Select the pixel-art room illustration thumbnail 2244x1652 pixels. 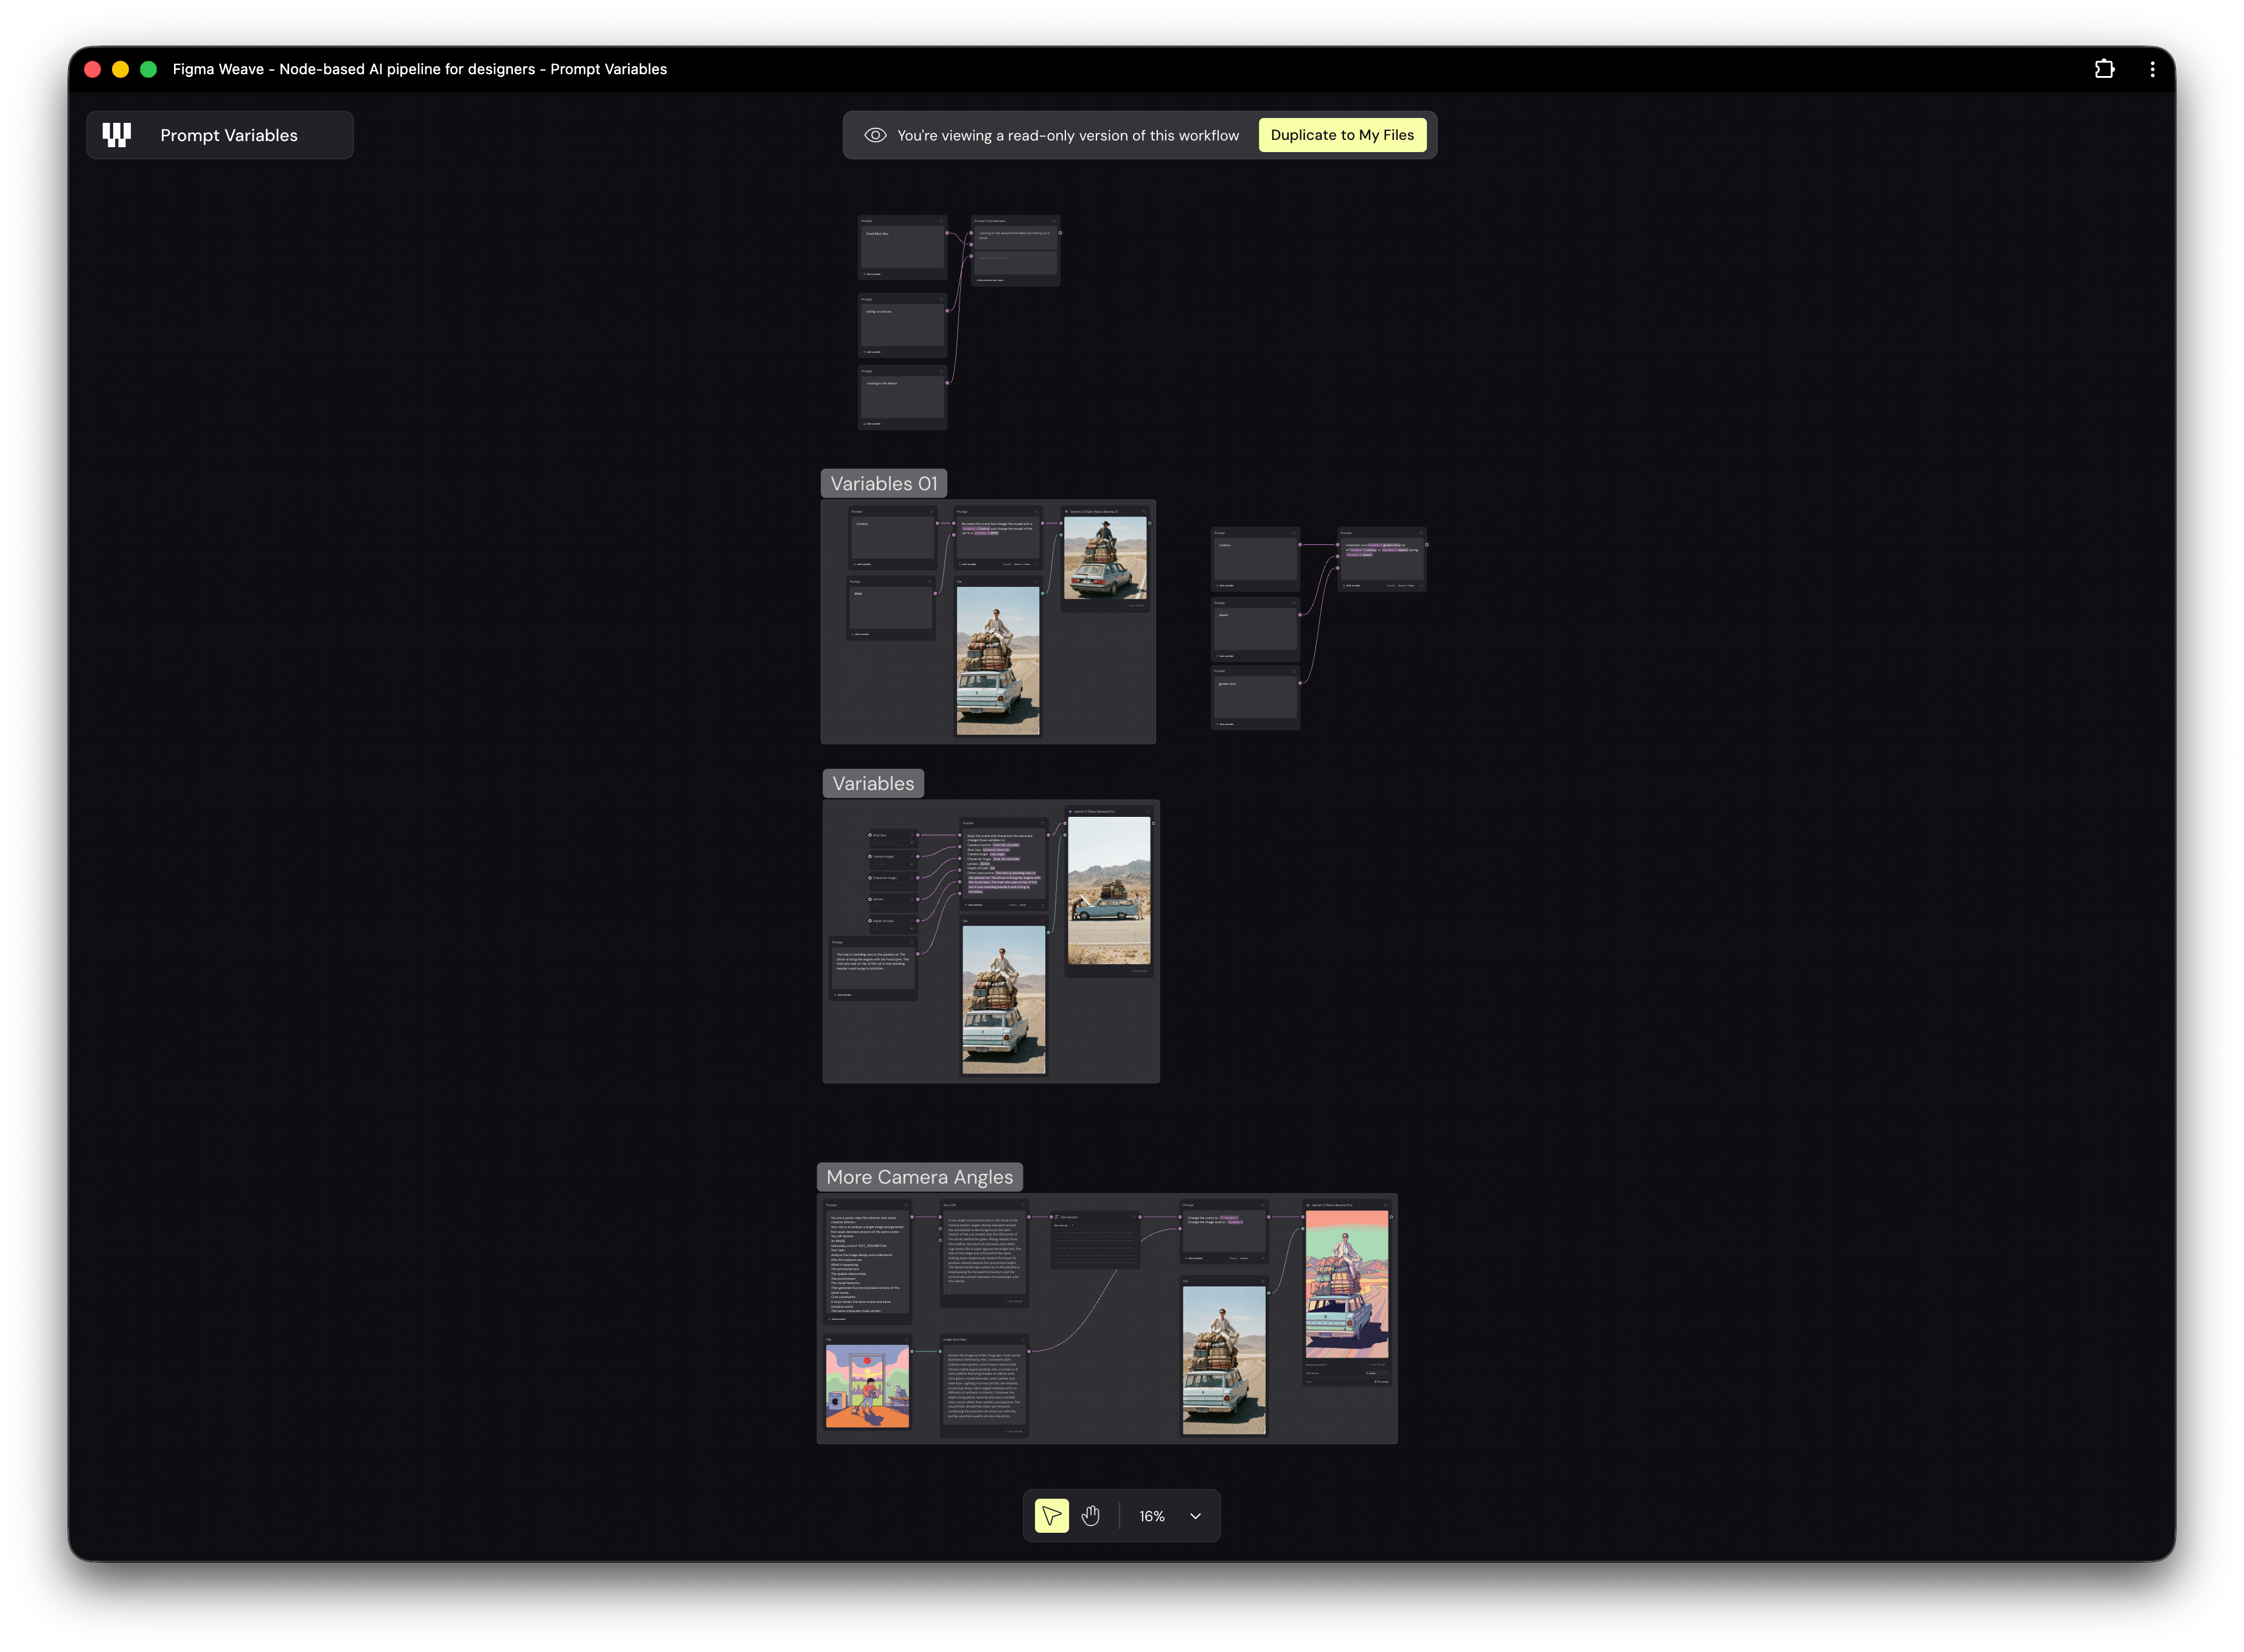(868, 1386)
